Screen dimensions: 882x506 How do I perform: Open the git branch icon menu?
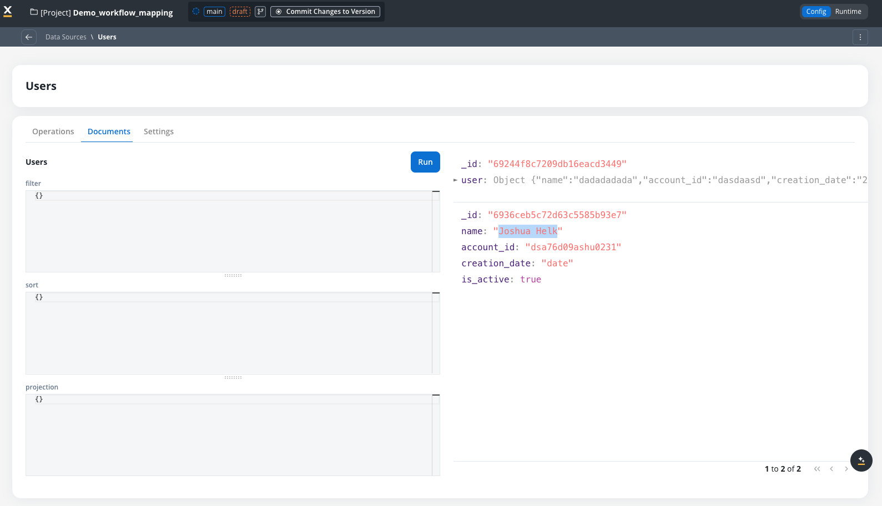coord(260,12)
